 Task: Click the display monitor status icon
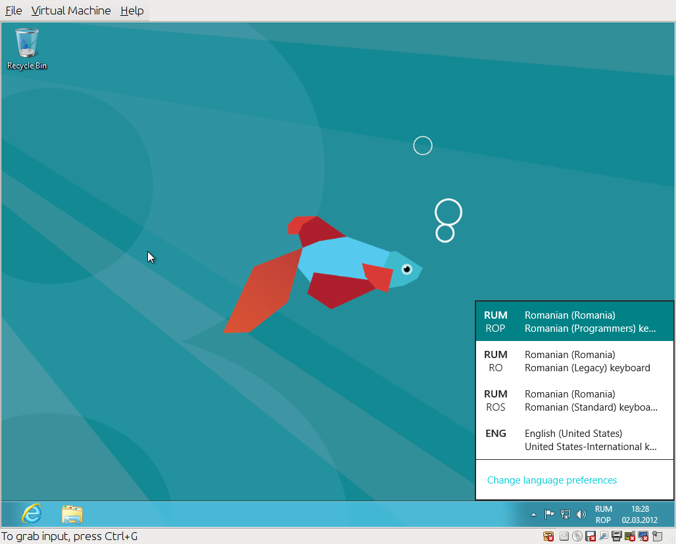point(643,536)
